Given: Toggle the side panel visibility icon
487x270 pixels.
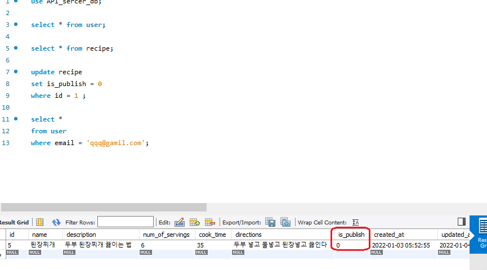Looking at the screenshot, I should [x=462, y=222].
